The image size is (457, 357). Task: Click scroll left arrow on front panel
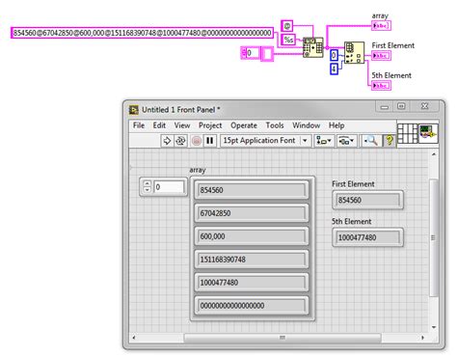point(134,338)
